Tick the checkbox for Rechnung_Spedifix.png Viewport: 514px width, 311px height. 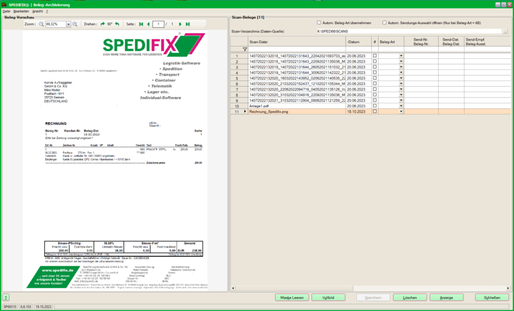374,112
